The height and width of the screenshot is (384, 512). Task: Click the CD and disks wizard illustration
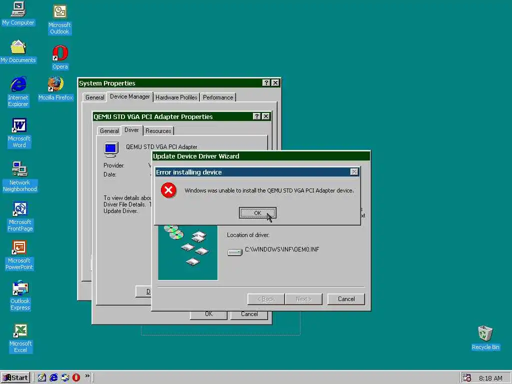point(188,252)
